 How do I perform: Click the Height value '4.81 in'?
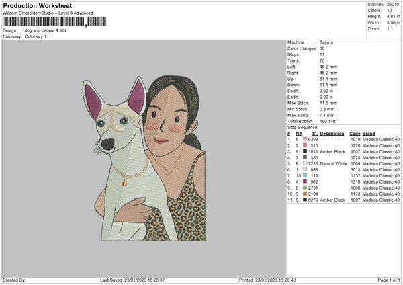tap(393, 16)
